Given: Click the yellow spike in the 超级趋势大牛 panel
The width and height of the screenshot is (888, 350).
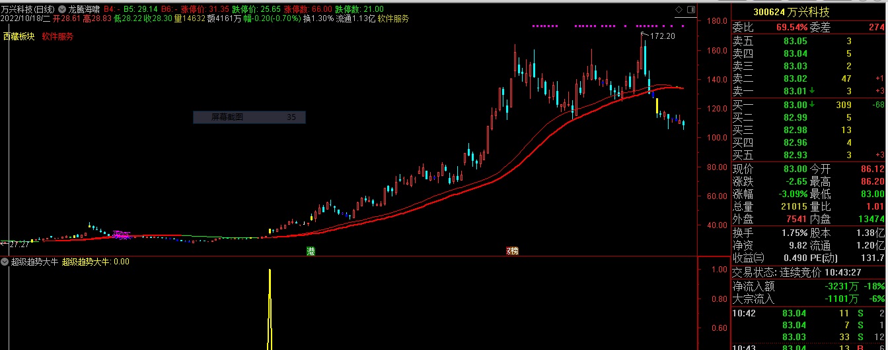Looking at the screenshot, I should 270,310.
